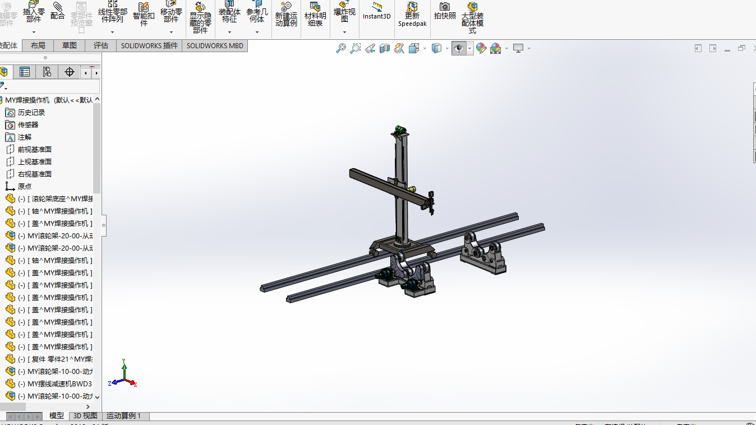This screenshot has width=756, height=425.
Task: Open Linear Component Pattern (线性零部件阵列)
Action: [113, 11]
